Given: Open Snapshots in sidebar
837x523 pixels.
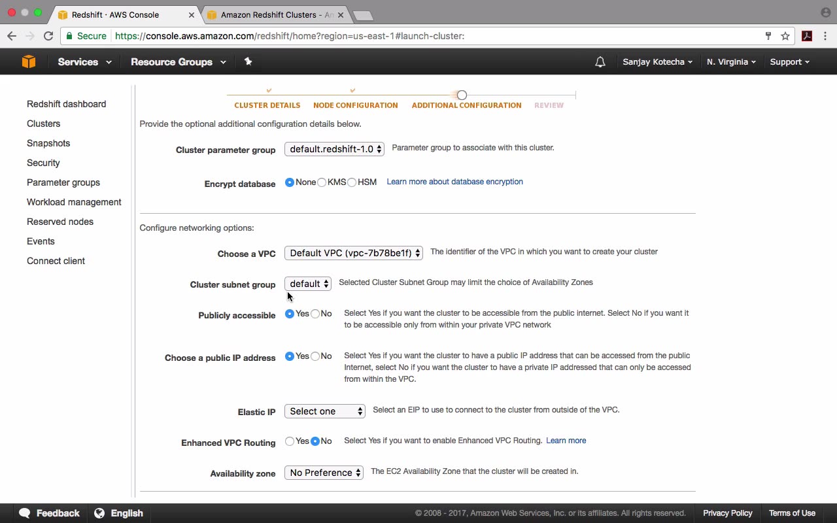Looking at the screenshot, I should click(x=48, y=143).
